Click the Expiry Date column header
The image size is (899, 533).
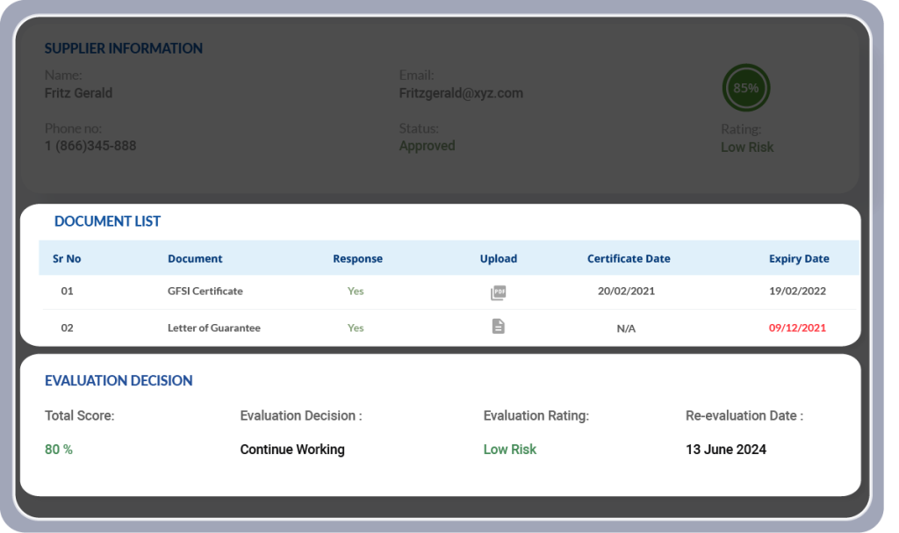coord(799,259)
